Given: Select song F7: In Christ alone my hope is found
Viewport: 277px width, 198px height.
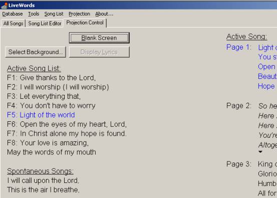Looking at the screenshot, I should [x=67, y=133].
